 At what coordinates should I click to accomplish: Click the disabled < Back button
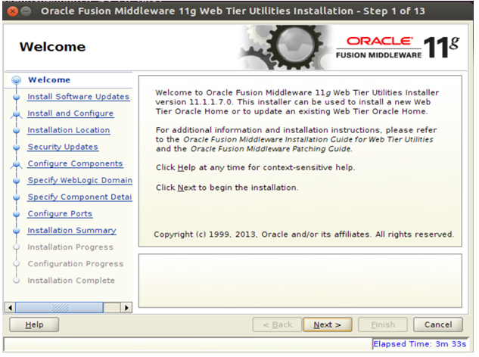278,324
